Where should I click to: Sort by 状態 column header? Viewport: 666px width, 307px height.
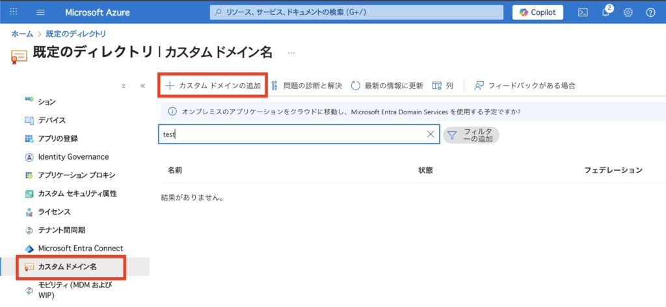click(x=425, y=170)
